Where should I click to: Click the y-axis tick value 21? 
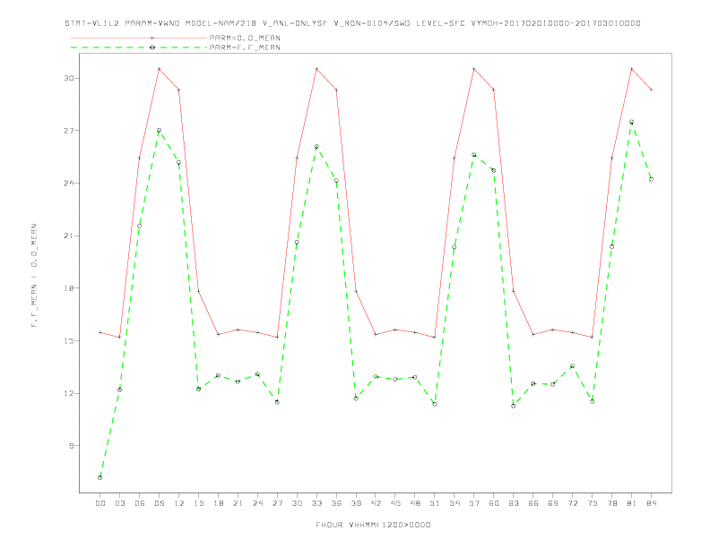[x=69, y=235]
